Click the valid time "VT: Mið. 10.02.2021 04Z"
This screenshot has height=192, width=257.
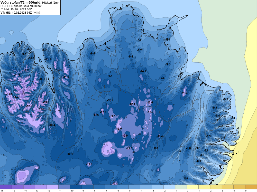pos(16,13)
